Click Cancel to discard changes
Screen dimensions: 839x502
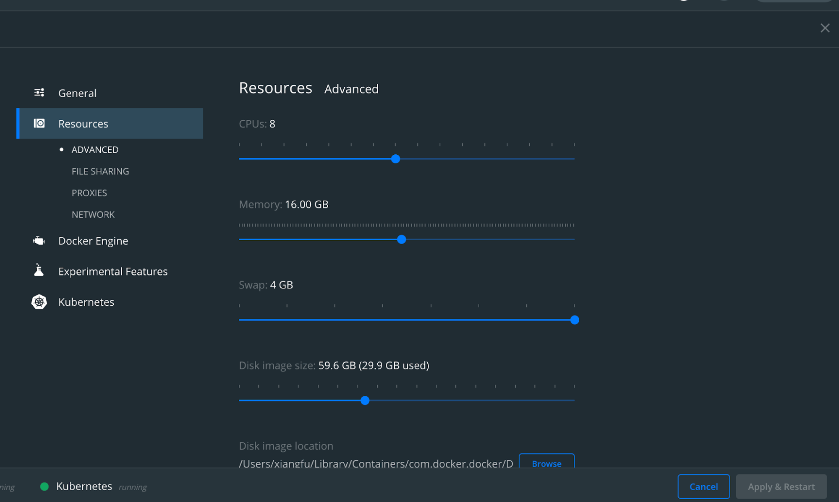[703, 486]
